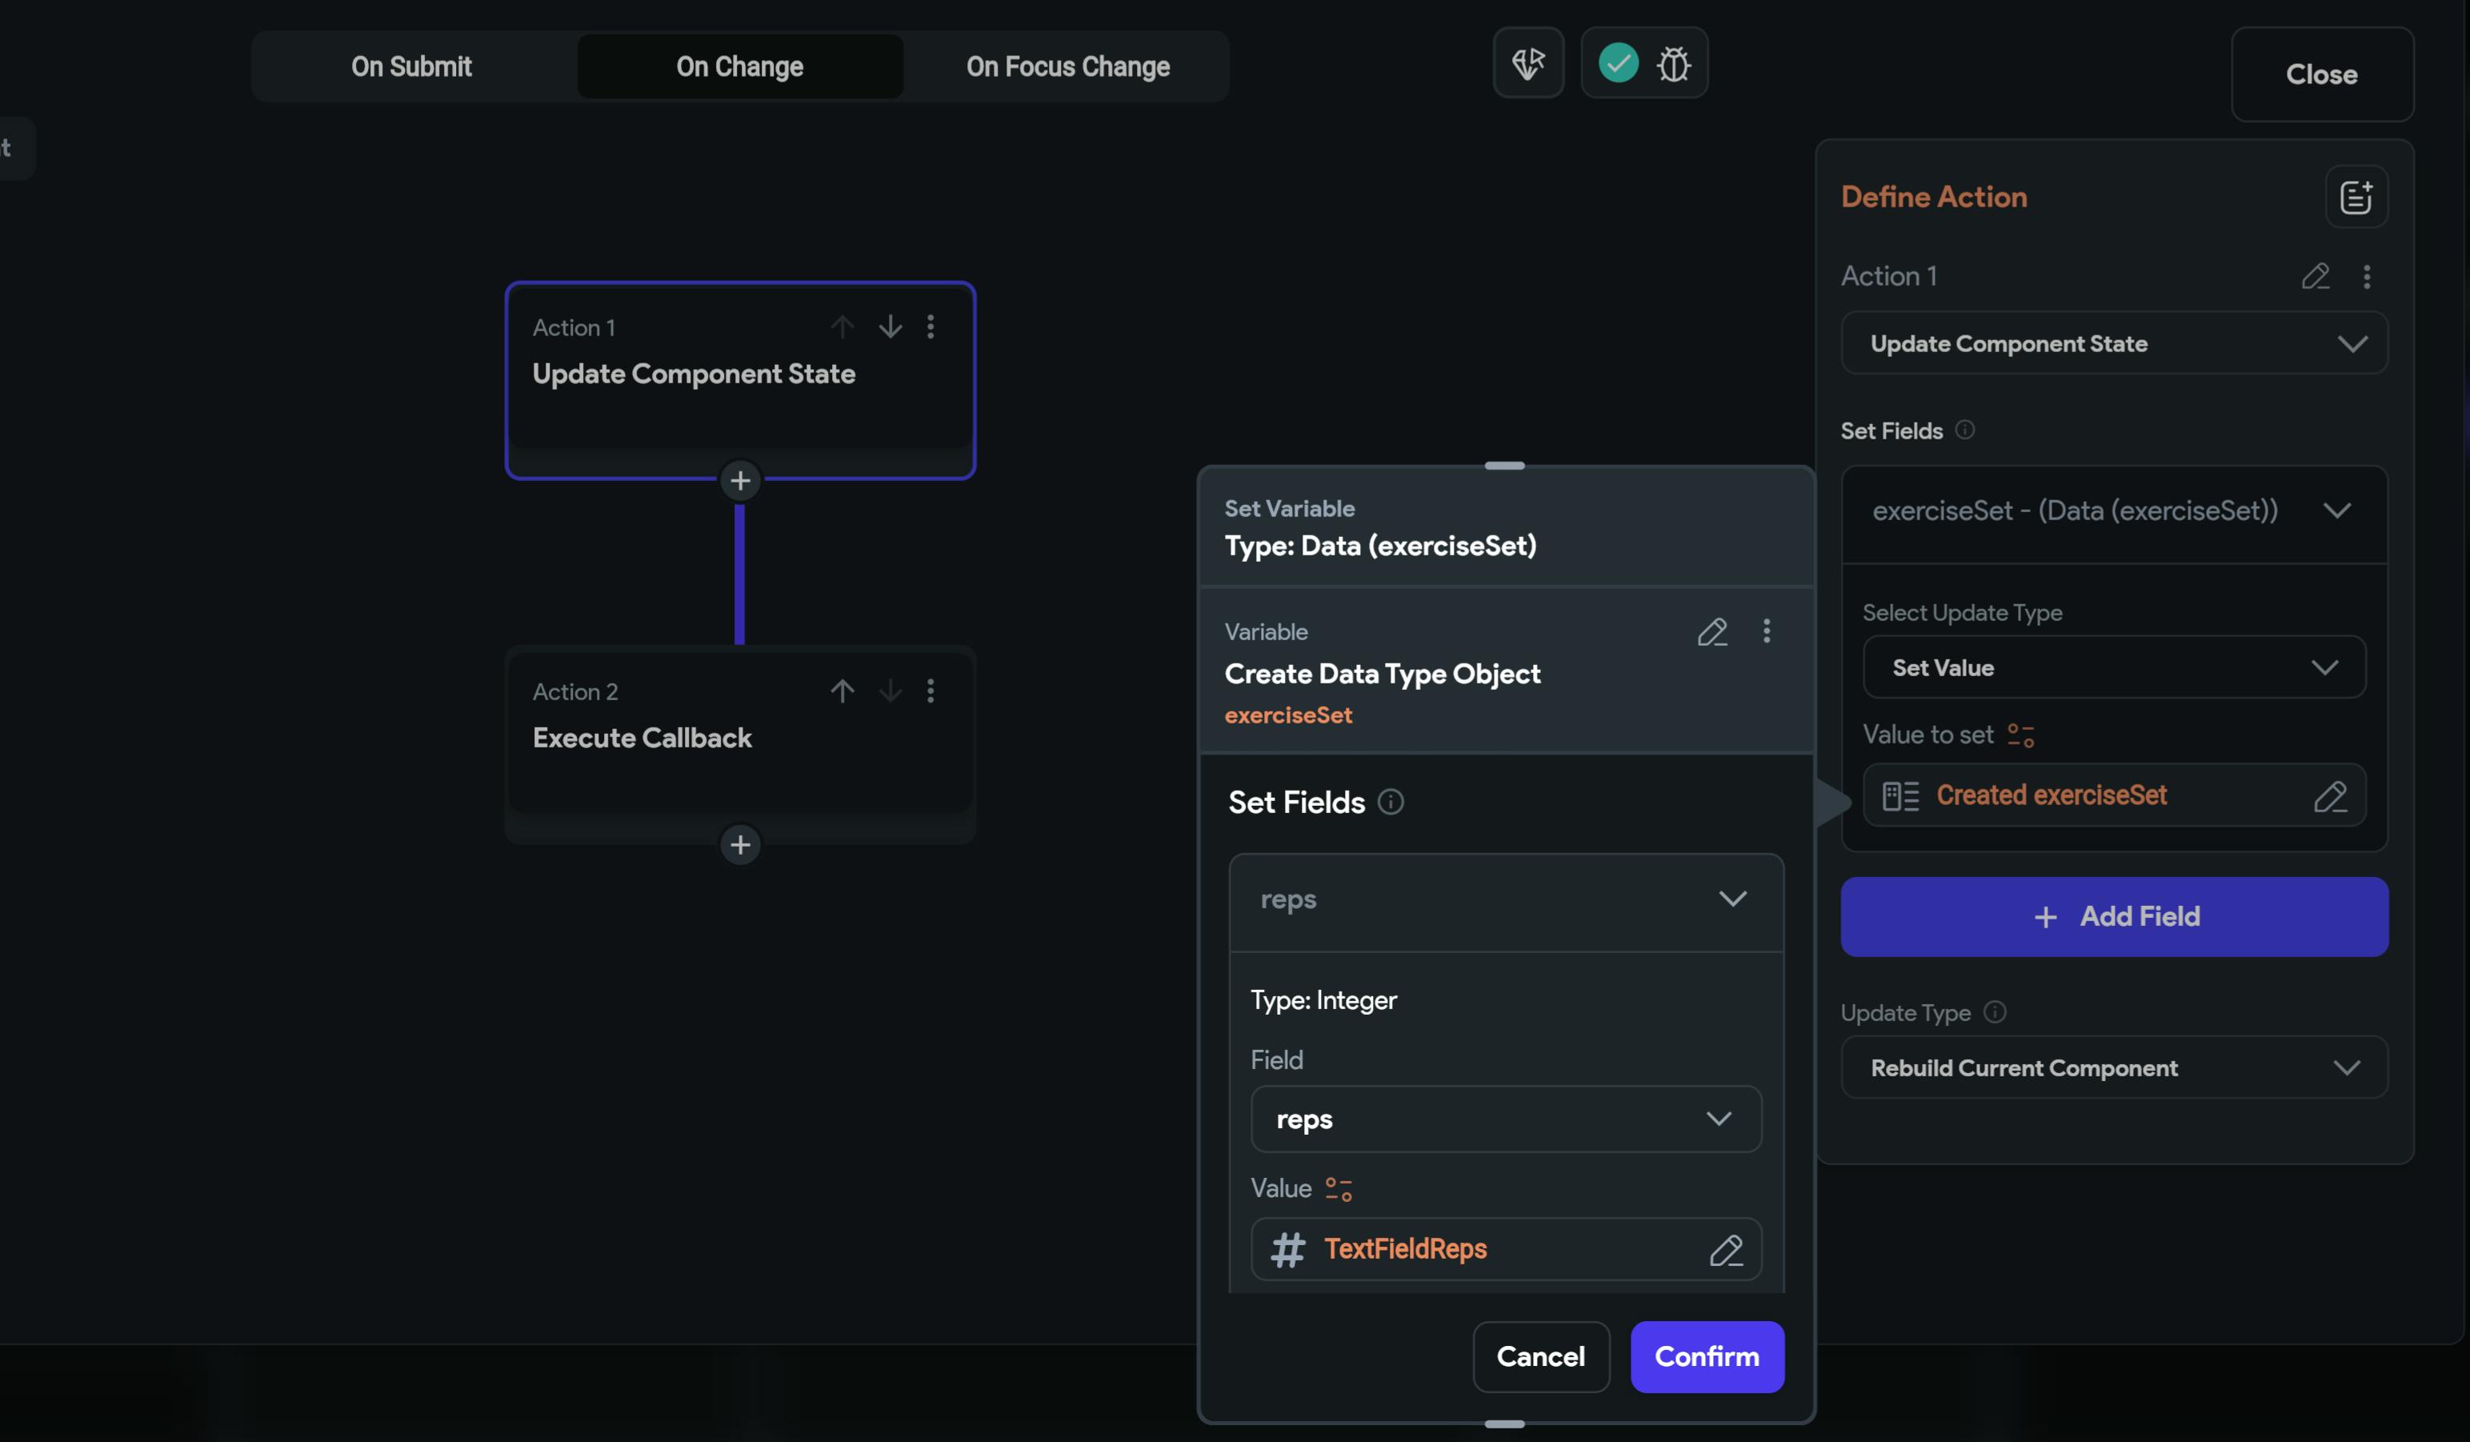Click the Add Field button

(x=2113, y=918)
